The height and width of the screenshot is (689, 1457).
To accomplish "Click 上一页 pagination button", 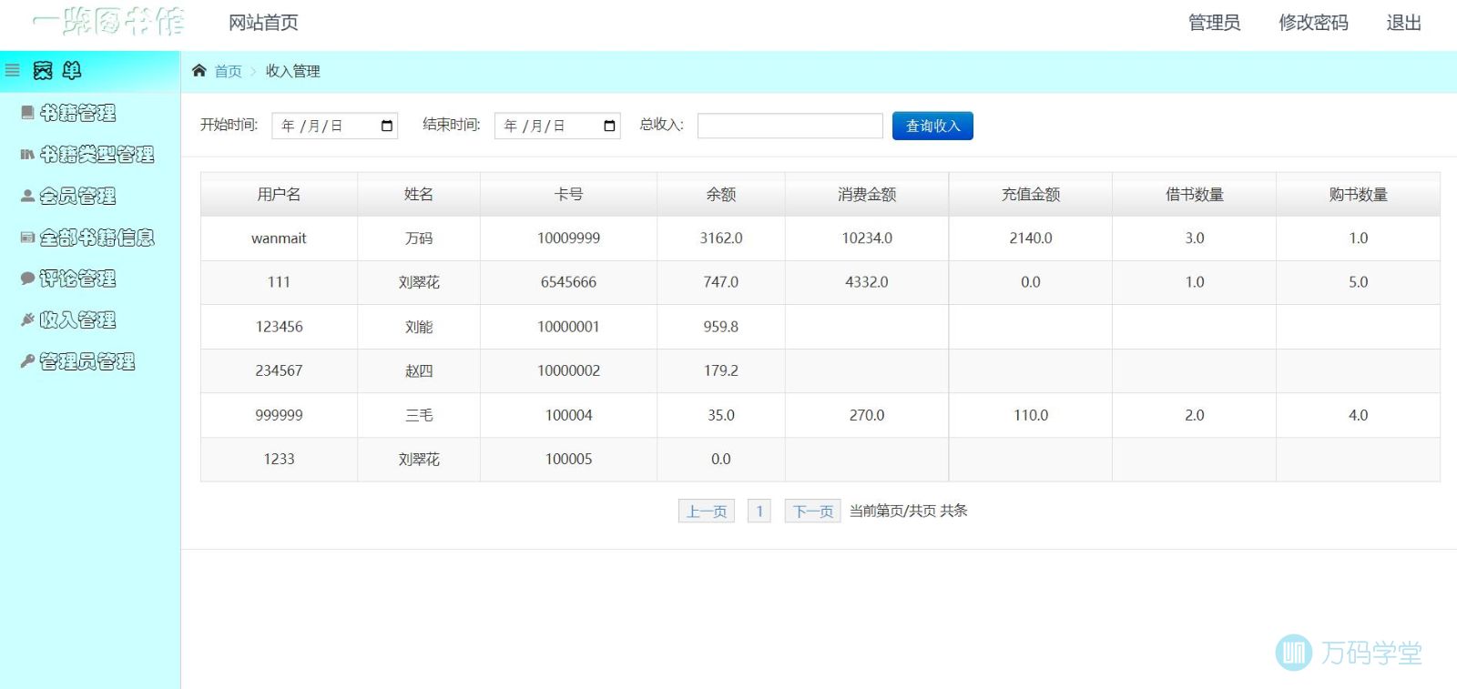I will pyautogui.click(x=707, y=512).
